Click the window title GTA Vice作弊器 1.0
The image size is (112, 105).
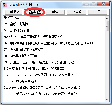pos(23,5)
